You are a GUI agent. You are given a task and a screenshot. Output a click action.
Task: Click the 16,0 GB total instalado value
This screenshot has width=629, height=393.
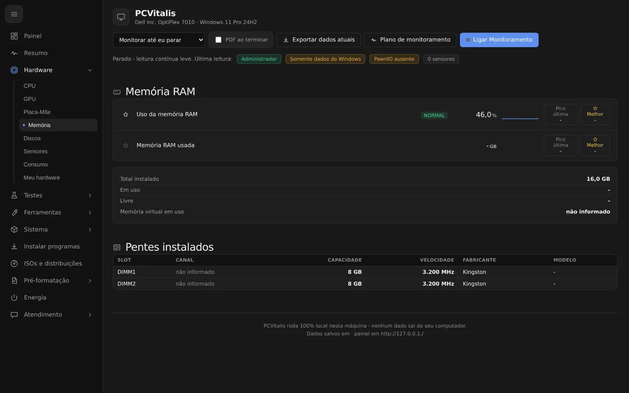598,179
